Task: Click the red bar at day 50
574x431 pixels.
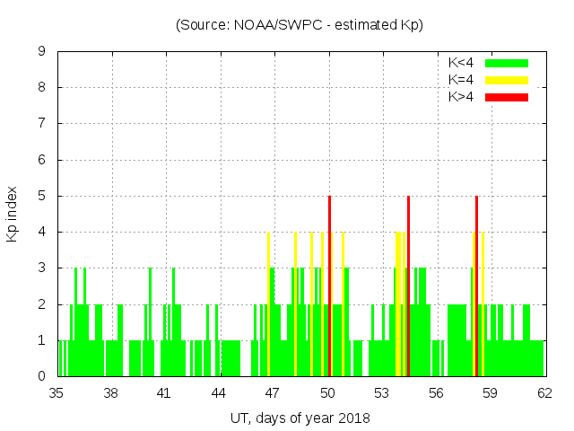Action: (x=330, y=287)
